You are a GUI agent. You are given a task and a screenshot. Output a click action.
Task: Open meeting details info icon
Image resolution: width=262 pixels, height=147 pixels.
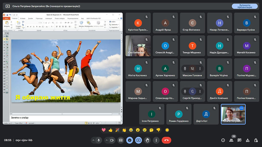tap(223, 140)
